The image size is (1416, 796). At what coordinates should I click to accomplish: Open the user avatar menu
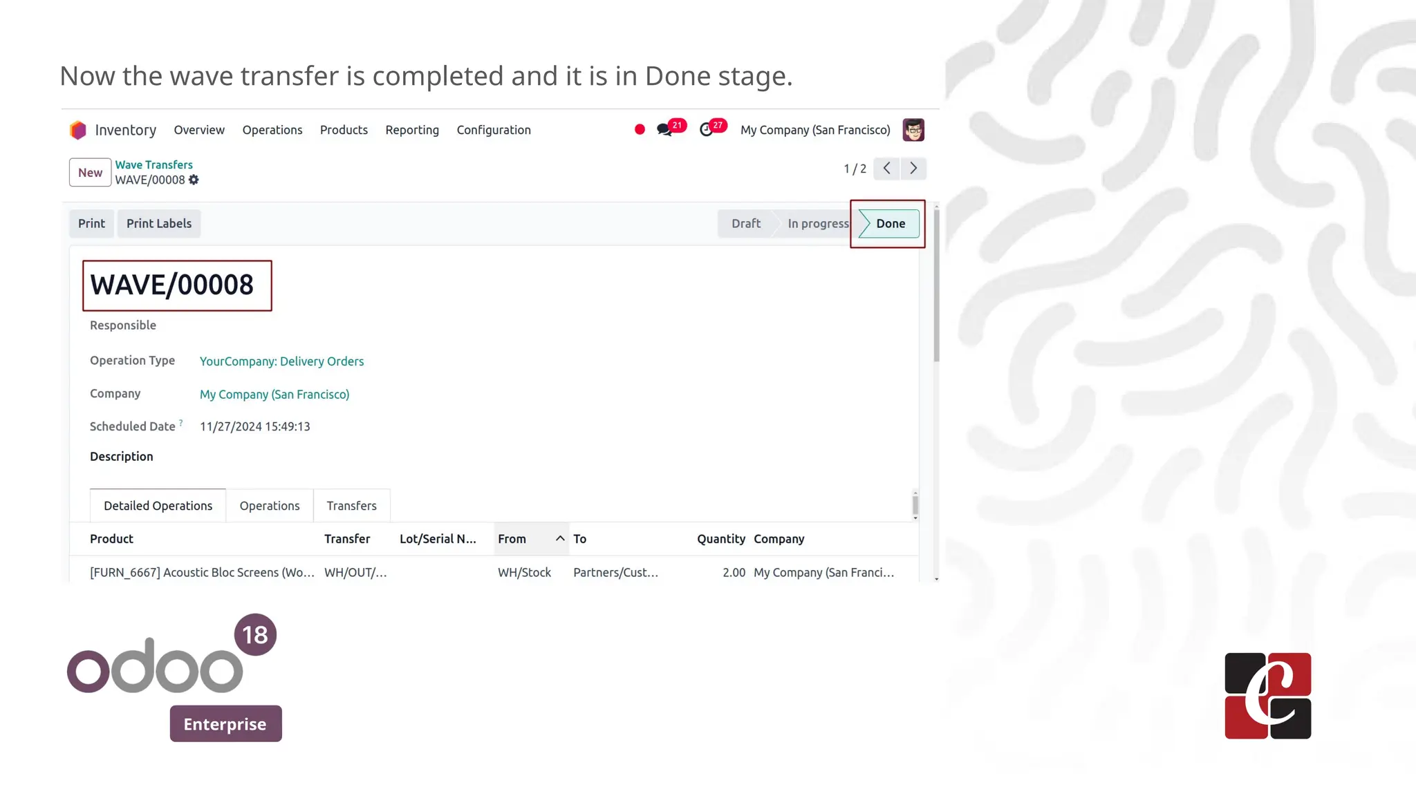point(913,130)
